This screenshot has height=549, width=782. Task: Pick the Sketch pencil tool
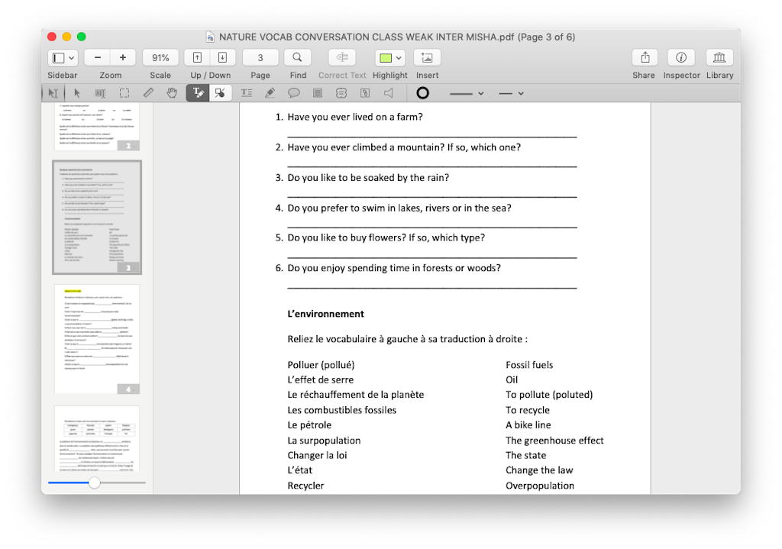coord(147,92)
